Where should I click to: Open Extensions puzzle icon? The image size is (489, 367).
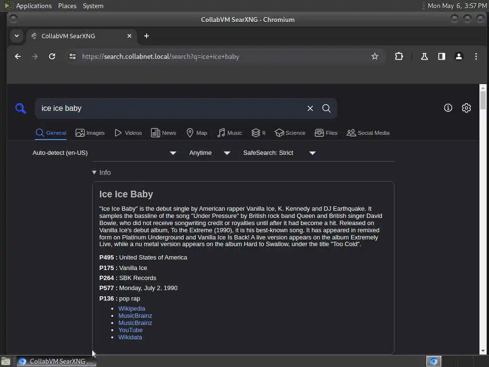(399, 56)
